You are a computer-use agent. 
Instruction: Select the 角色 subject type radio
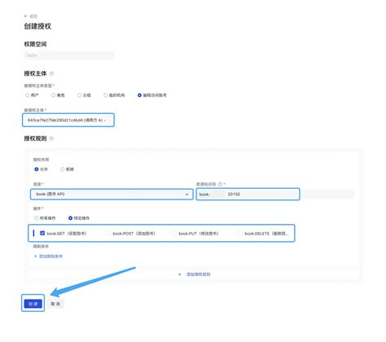54,95
